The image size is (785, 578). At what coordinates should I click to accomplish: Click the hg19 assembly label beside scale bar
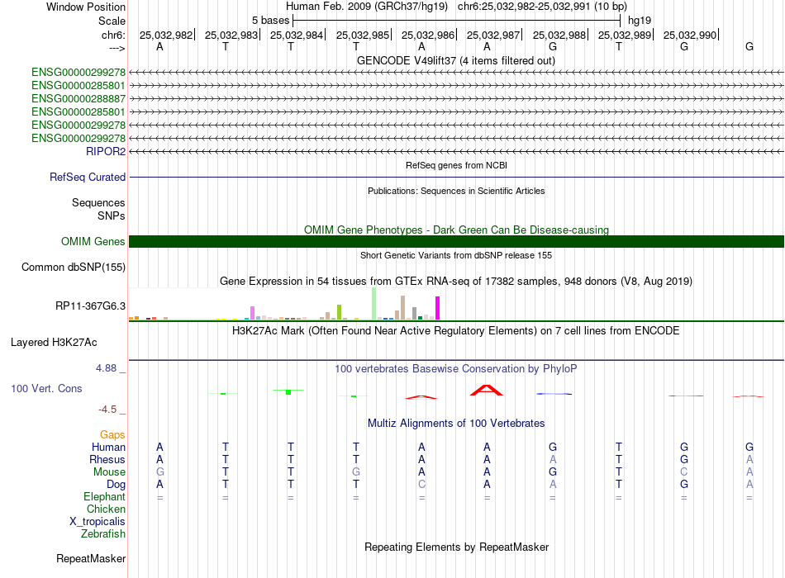[x=640, y=21]
